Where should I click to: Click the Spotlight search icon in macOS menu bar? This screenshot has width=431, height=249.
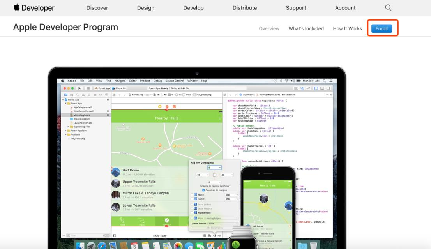324,81
